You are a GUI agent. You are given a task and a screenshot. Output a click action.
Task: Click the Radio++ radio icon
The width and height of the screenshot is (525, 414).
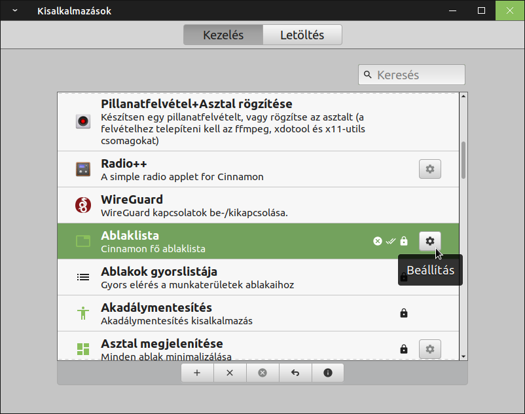83,169
